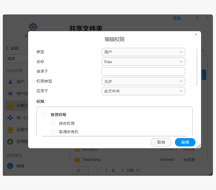Expand the 应用于 dropdown showing 此文件夹
Image resolution: width=216 pixels, height=190 pixels.
pos(143,91)
